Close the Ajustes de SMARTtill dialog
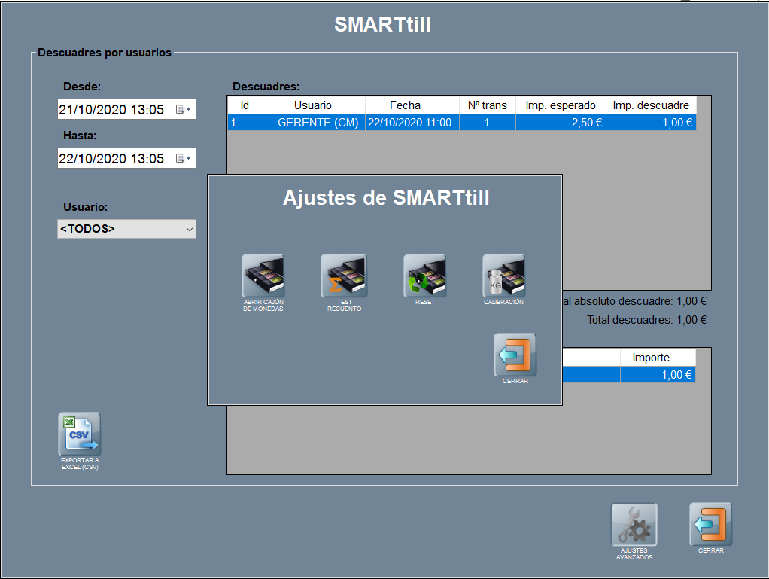 pos(515,355)
